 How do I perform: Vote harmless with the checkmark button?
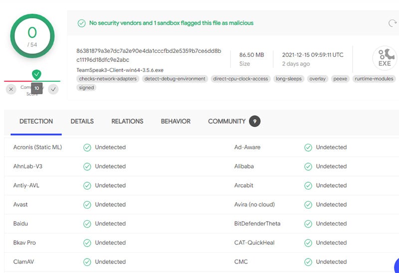click(53, 89)
